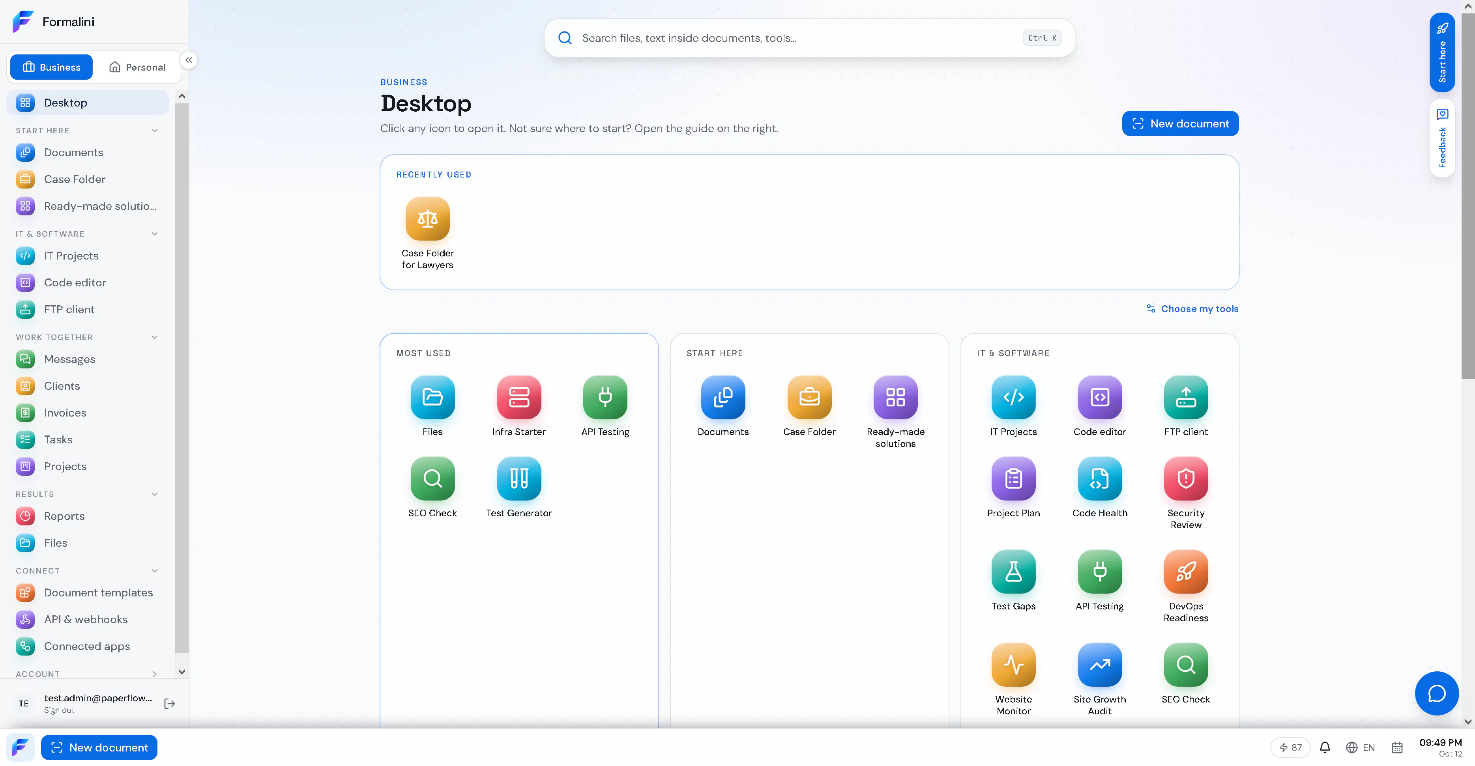Screen dimensions: 1475x766
Task: Open the calendar icon in bottom bar
Action: click(x=1396, y=747)
